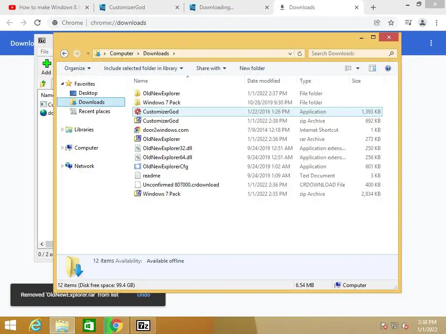Select the OldNewExplorer rar archive icon

138,139
